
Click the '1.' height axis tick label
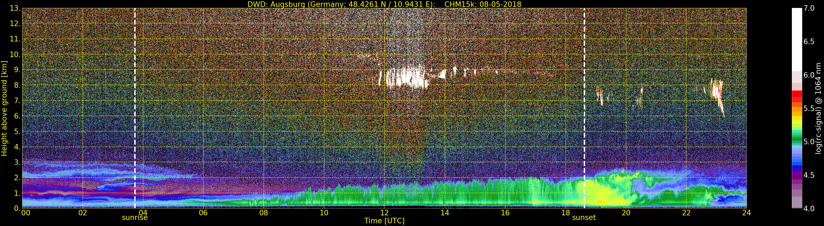pyautogui.click(x=17, y=193)
